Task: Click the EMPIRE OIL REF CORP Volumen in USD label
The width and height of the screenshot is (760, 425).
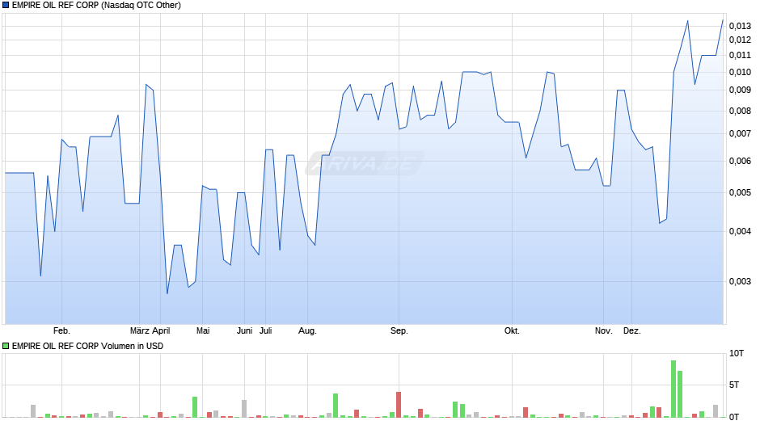Action: coord(87,346)
